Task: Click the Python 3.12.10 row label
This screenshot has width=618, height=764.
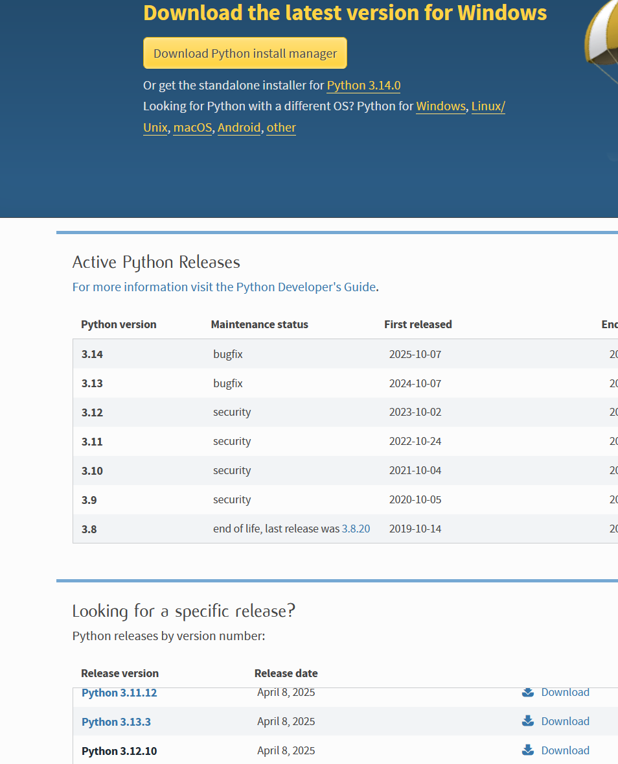Action: point(119,750)
